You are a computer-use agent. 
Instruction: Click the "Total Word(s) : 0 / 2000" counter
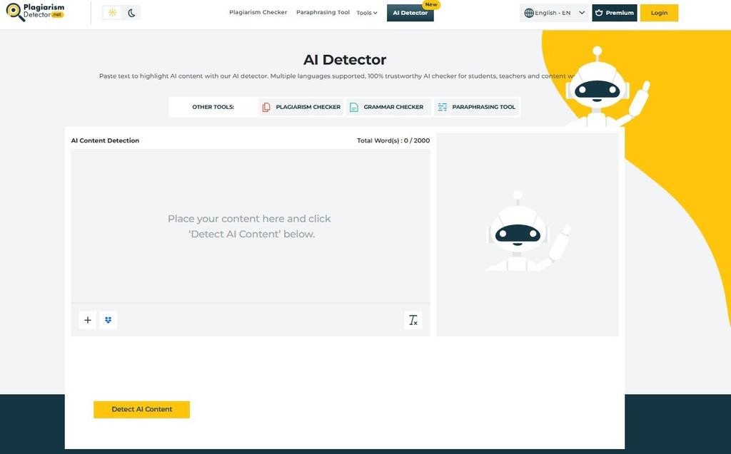click(393, 140)
